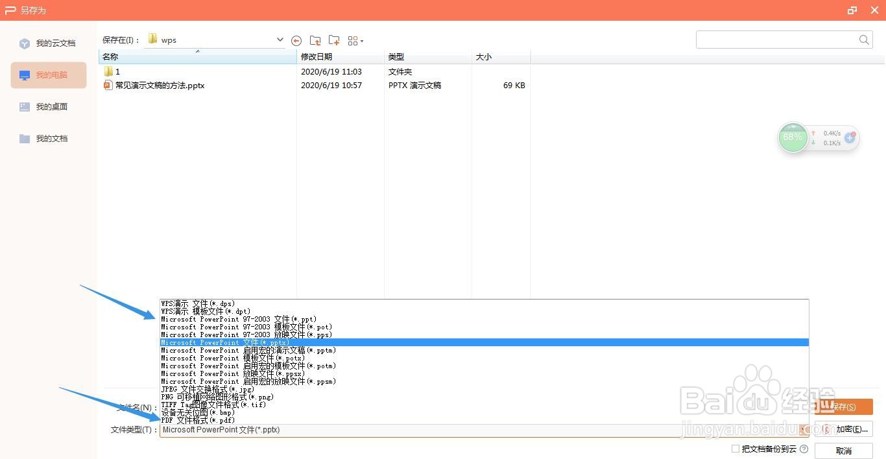Restore the 另存为 dialog window
The width and height of the screenshot is (886, 459).
(x=852, y=10)
